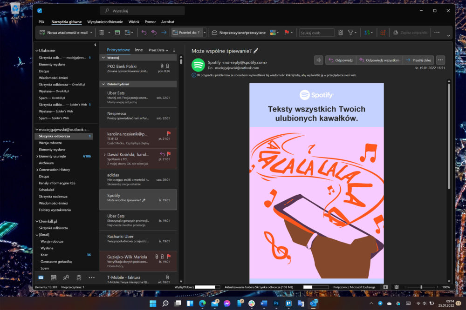Open Microsoft Edge from the taskbar
This screenshot has width=466, height=310.
tap(202, 303)
